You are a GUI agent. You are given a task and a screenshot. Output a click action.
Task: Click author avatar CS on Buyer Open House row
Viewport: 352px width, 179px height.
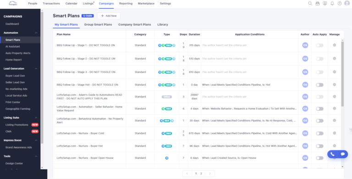[305, 158]
